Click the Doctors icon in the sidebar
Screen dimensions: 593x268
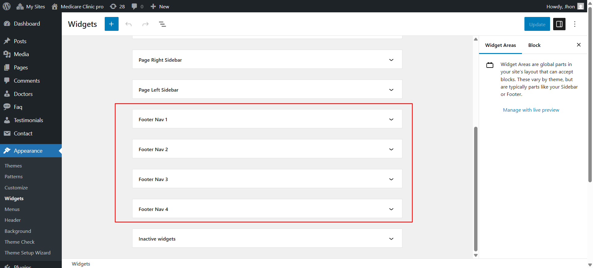click(7, 94)
